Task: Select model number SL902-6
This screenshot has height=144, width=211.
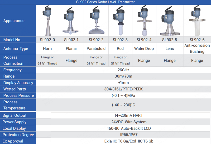Action: coord(197,40)
